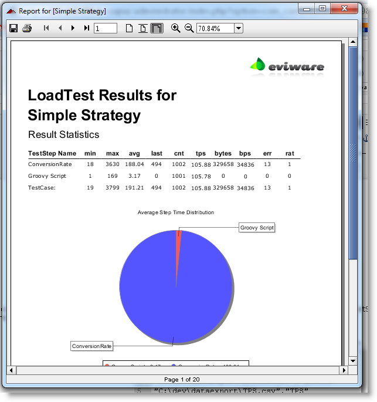Viewport: 377px width, 402px height.
Task: Click the 'bytes' column header
Action: pos(223,153)
